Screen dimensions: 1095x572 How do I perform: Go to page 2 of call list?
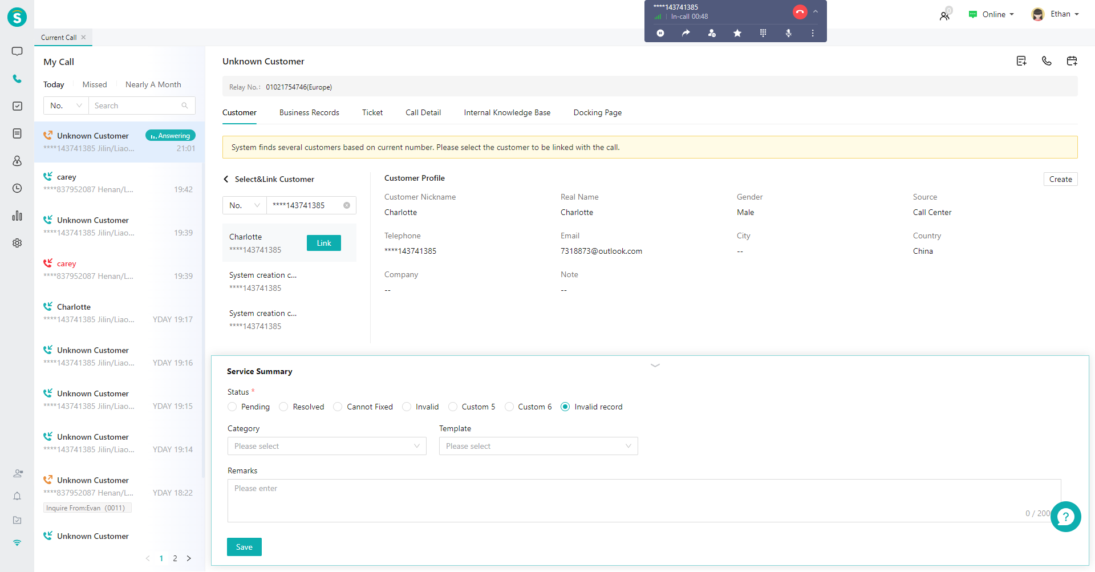(175, 558)
